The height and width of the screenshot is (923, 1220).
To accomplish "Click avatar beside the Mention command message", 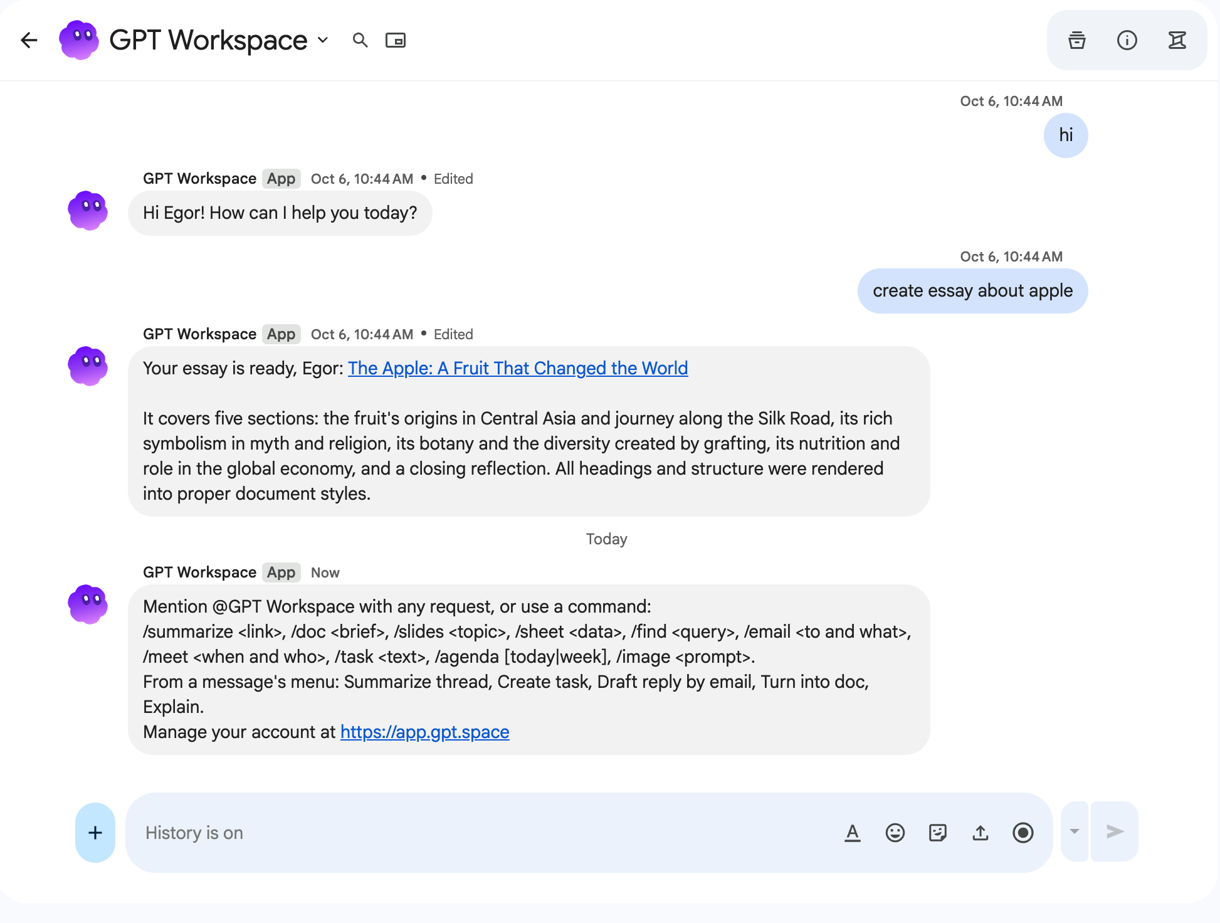I will click(88, 604).
